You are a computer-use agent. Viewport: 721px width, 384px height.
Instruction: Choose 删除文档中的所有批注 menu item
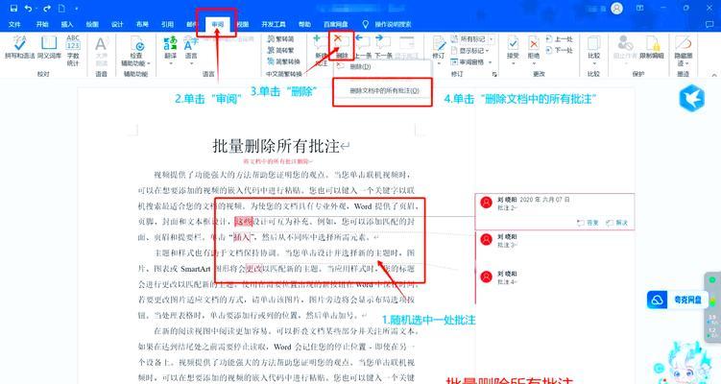[x=384, y=91]
